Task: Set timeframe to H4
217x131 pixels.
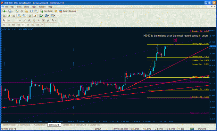Action: (28, 25)
